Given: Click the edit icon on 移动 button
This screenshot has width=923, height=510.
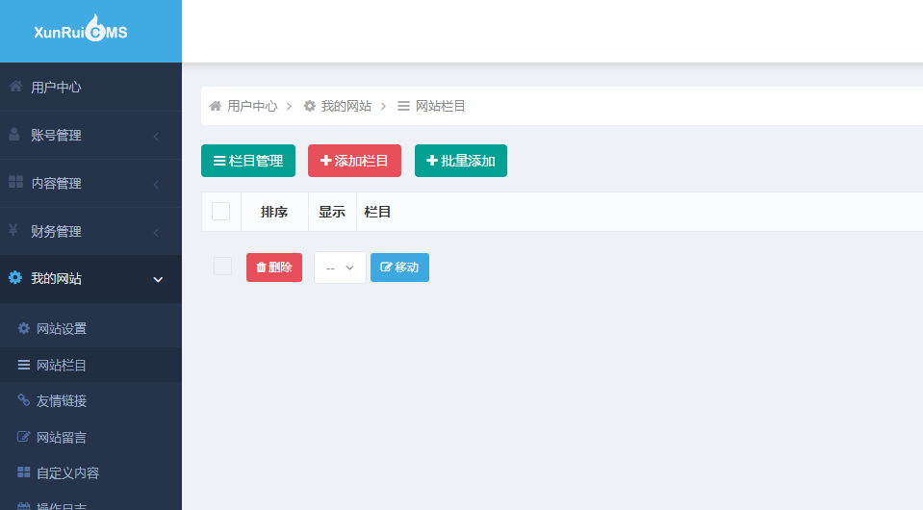Looking at the screenshot, I should click(x=386, y=268).
